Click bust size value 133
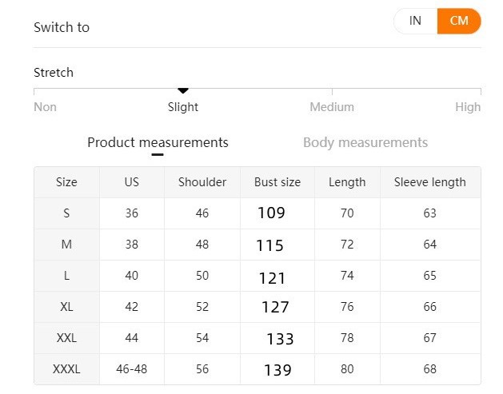This screenshot has width=503, height=394. point(280,339)
